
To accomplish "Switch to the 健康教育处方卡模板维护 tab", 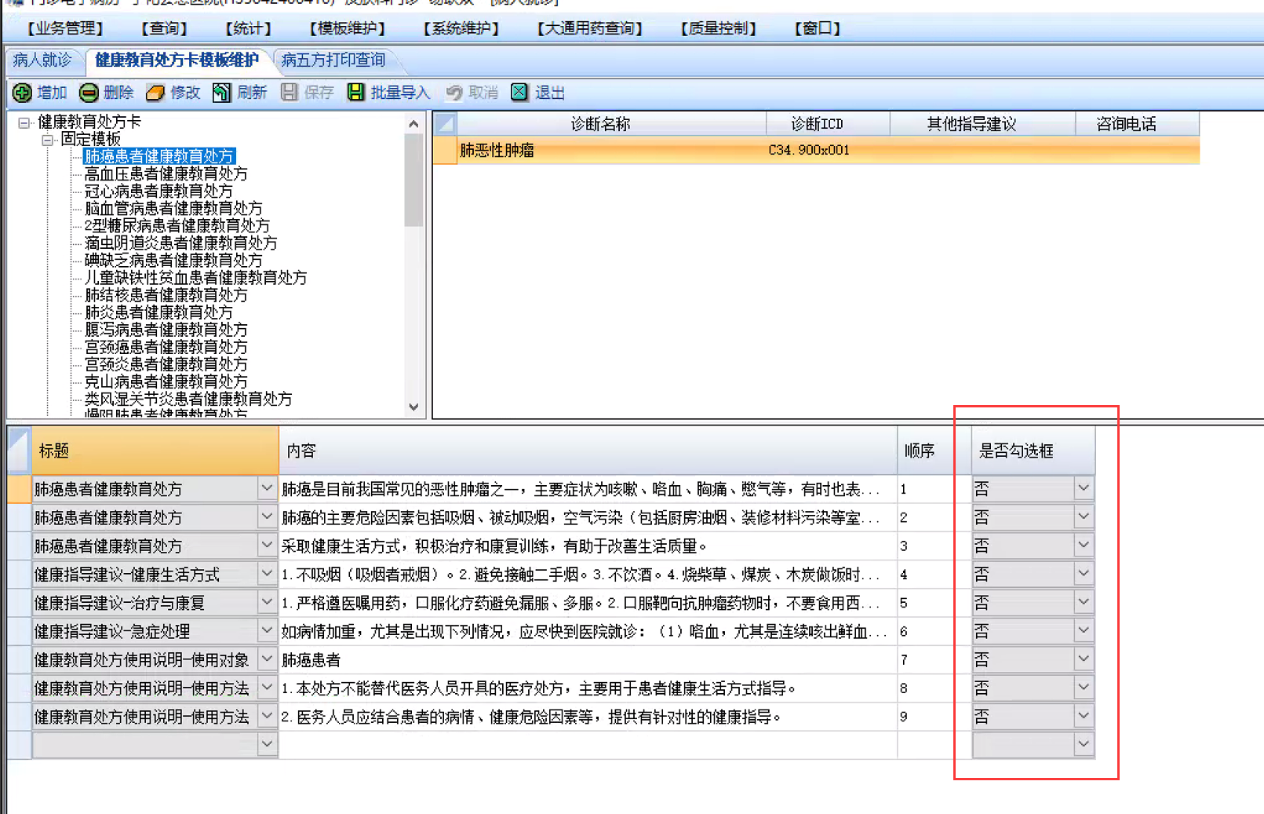I will click(x=177, y=60).
